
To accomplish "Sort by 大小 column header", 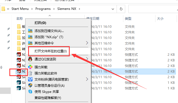I will pyautogui.click(x=160, y=18).
